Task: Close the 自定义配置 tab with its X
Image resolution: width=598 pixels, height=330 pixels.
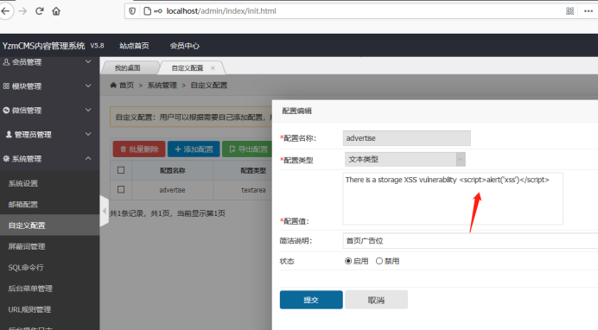Action: pos(213,68)
